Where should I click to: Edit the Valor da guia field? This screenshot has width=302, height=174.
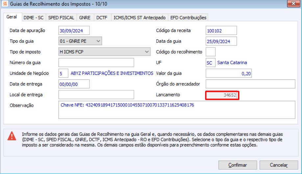tap(229, 73)
